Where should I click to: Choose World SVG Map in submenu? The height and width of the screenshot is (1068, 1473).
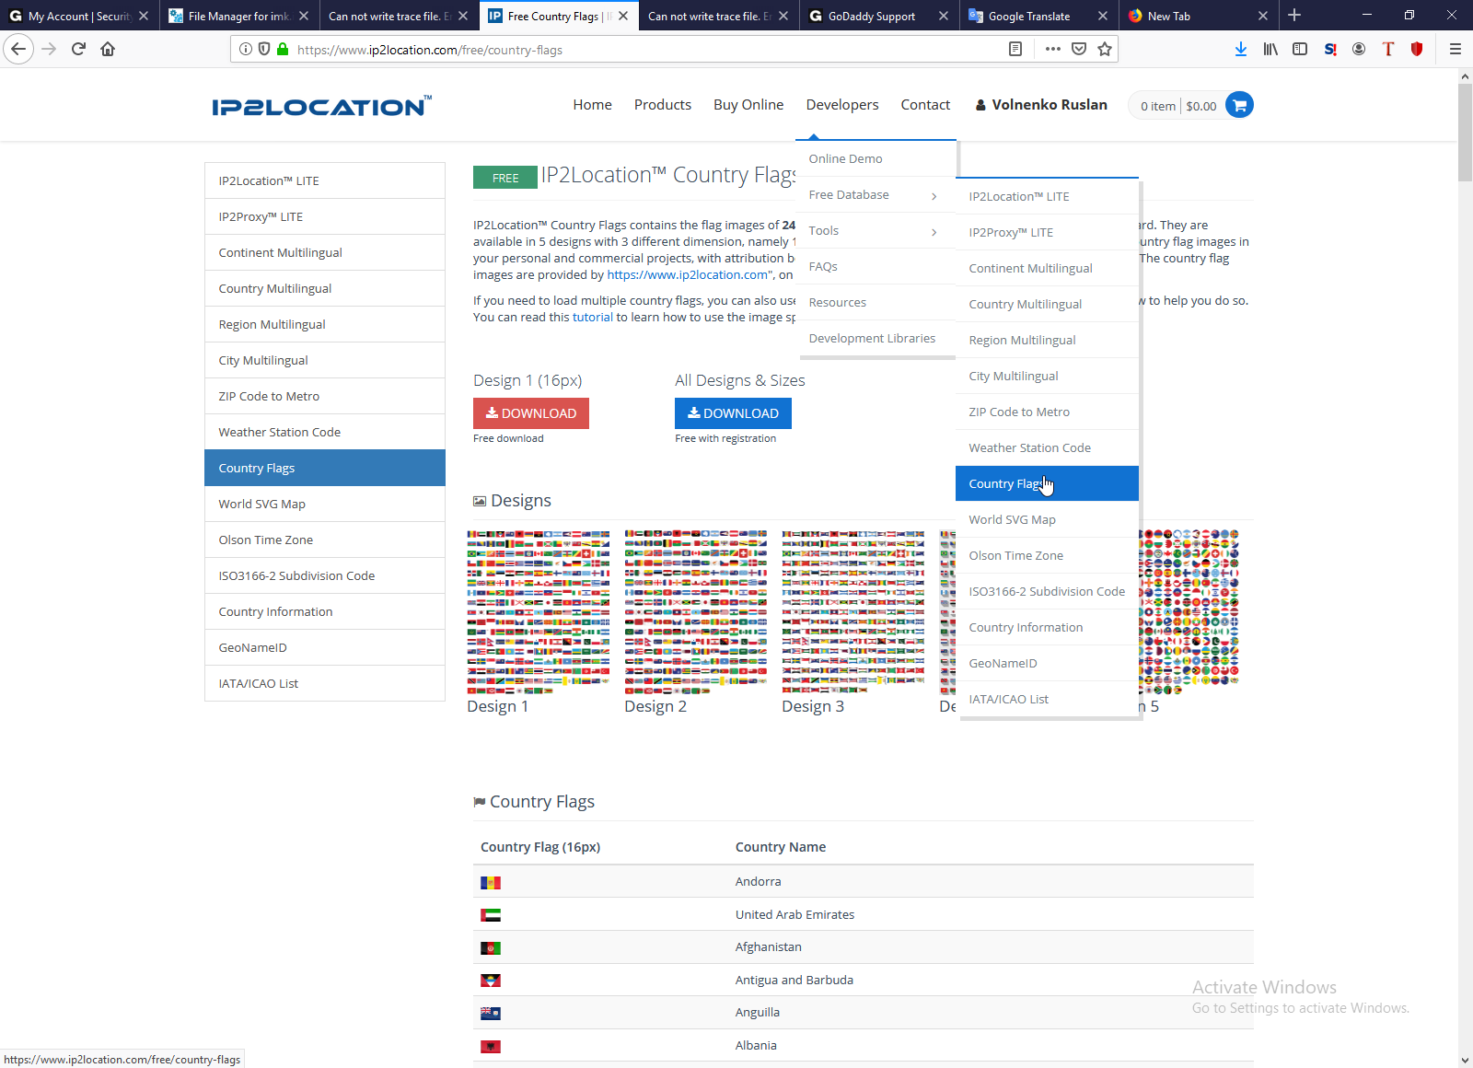tap(1047, 519)
